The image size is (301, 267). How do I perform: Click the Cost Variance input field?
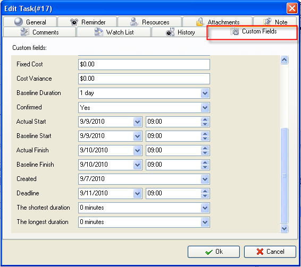(144, 79)
